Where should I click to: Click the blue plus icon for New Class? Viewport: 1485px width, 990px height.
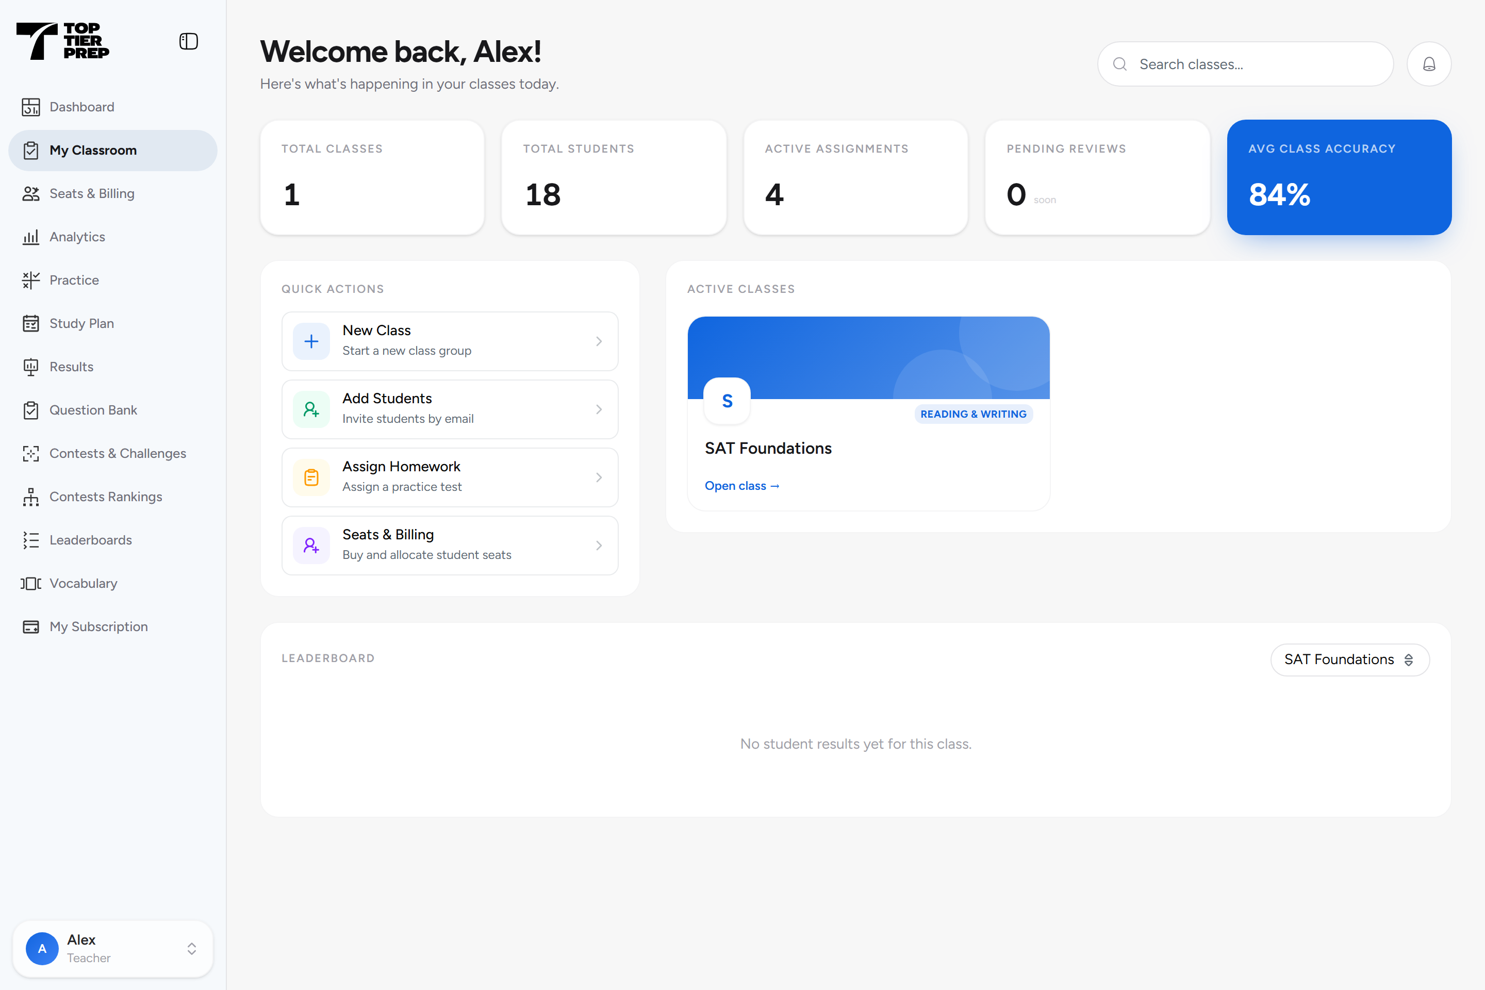point(311,341)
